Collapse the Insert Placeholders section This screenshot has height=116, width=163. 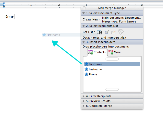click(83, 42)
